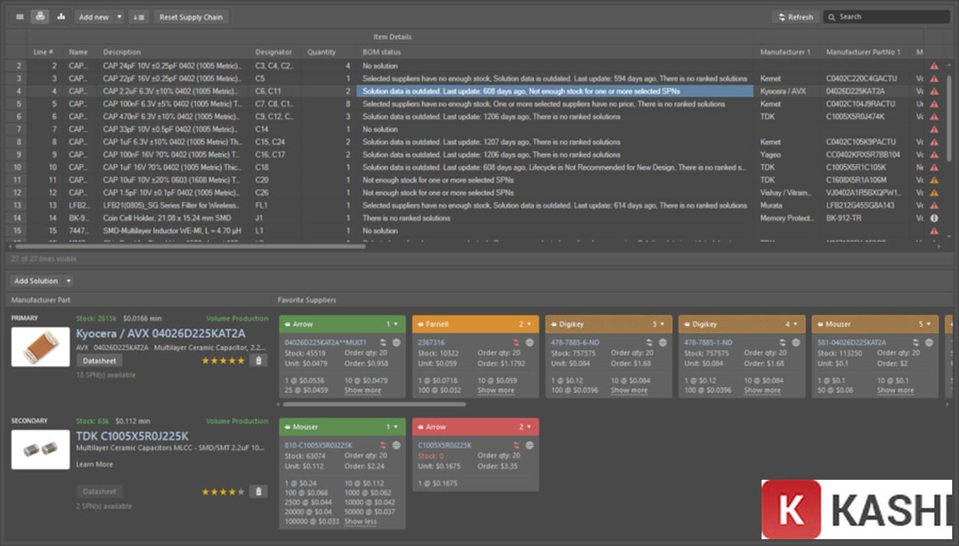Image resolution: width=959 pixels, height=546 pixels.
Task: Switch to the flat list view icon
Action: point(19,17)
